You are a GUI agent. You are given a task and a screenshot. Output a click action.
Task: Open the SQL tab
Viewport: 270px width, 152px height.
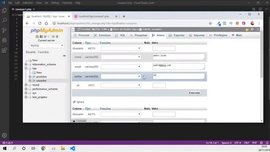pos(120,35)
